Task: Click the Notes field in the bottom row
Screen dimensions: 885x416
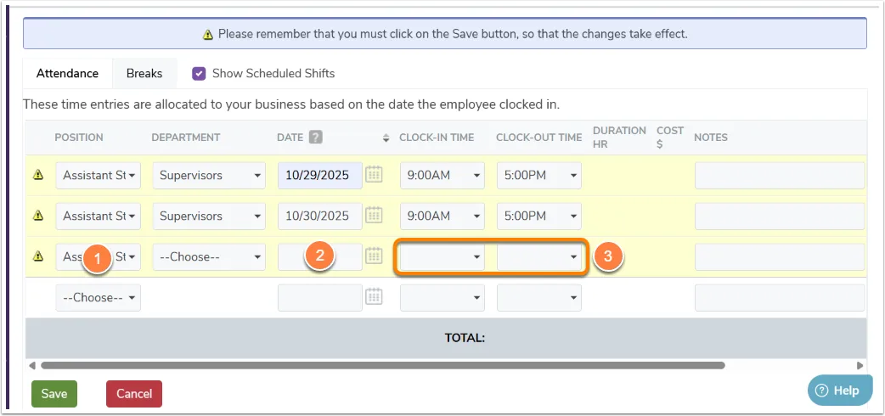Action: pos(780,297)
